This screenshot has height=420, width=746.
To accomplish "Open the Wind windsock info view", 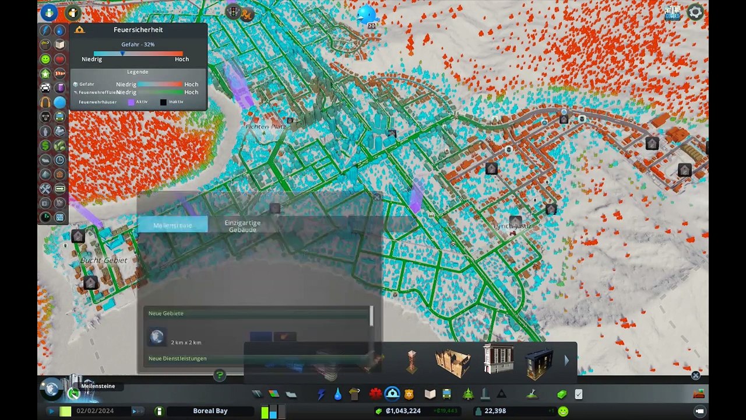I will coord(59,73).
